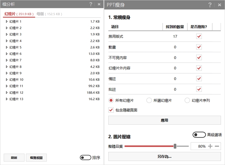The height and width of the screenshot is (165, 225).
Task: Click the 應用 button
Action: click(x=164, y=120)
